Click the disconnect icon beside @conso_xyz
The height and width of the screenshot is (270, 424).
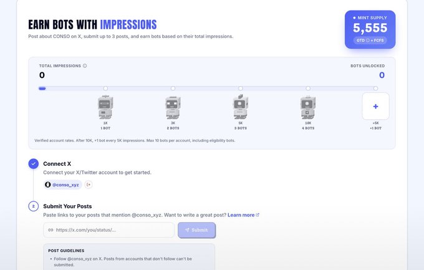click(89, 185)
